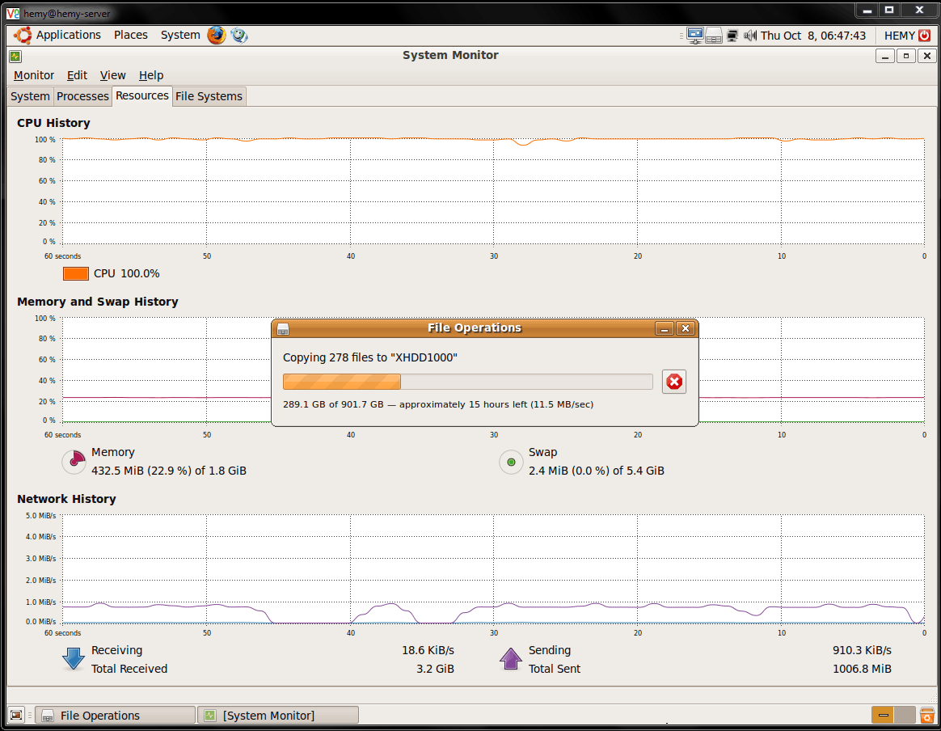Open the Edit menu
This screenshot has height=731, width=941.
point(77,76)
